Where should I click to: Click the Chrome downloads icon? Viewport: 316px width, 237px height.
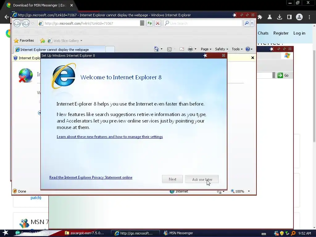click(x=280, y=17)
